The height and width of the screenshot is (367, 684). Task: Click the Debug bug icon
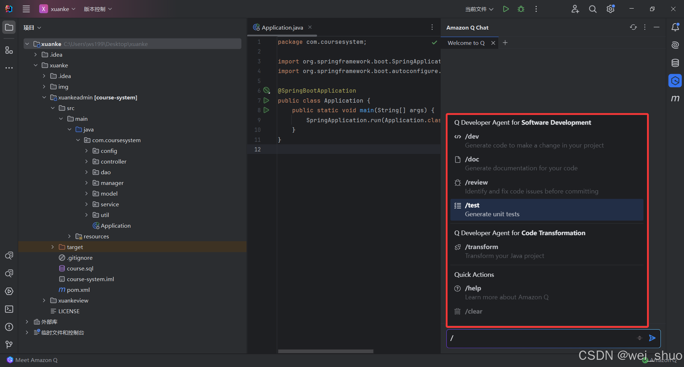521,9
